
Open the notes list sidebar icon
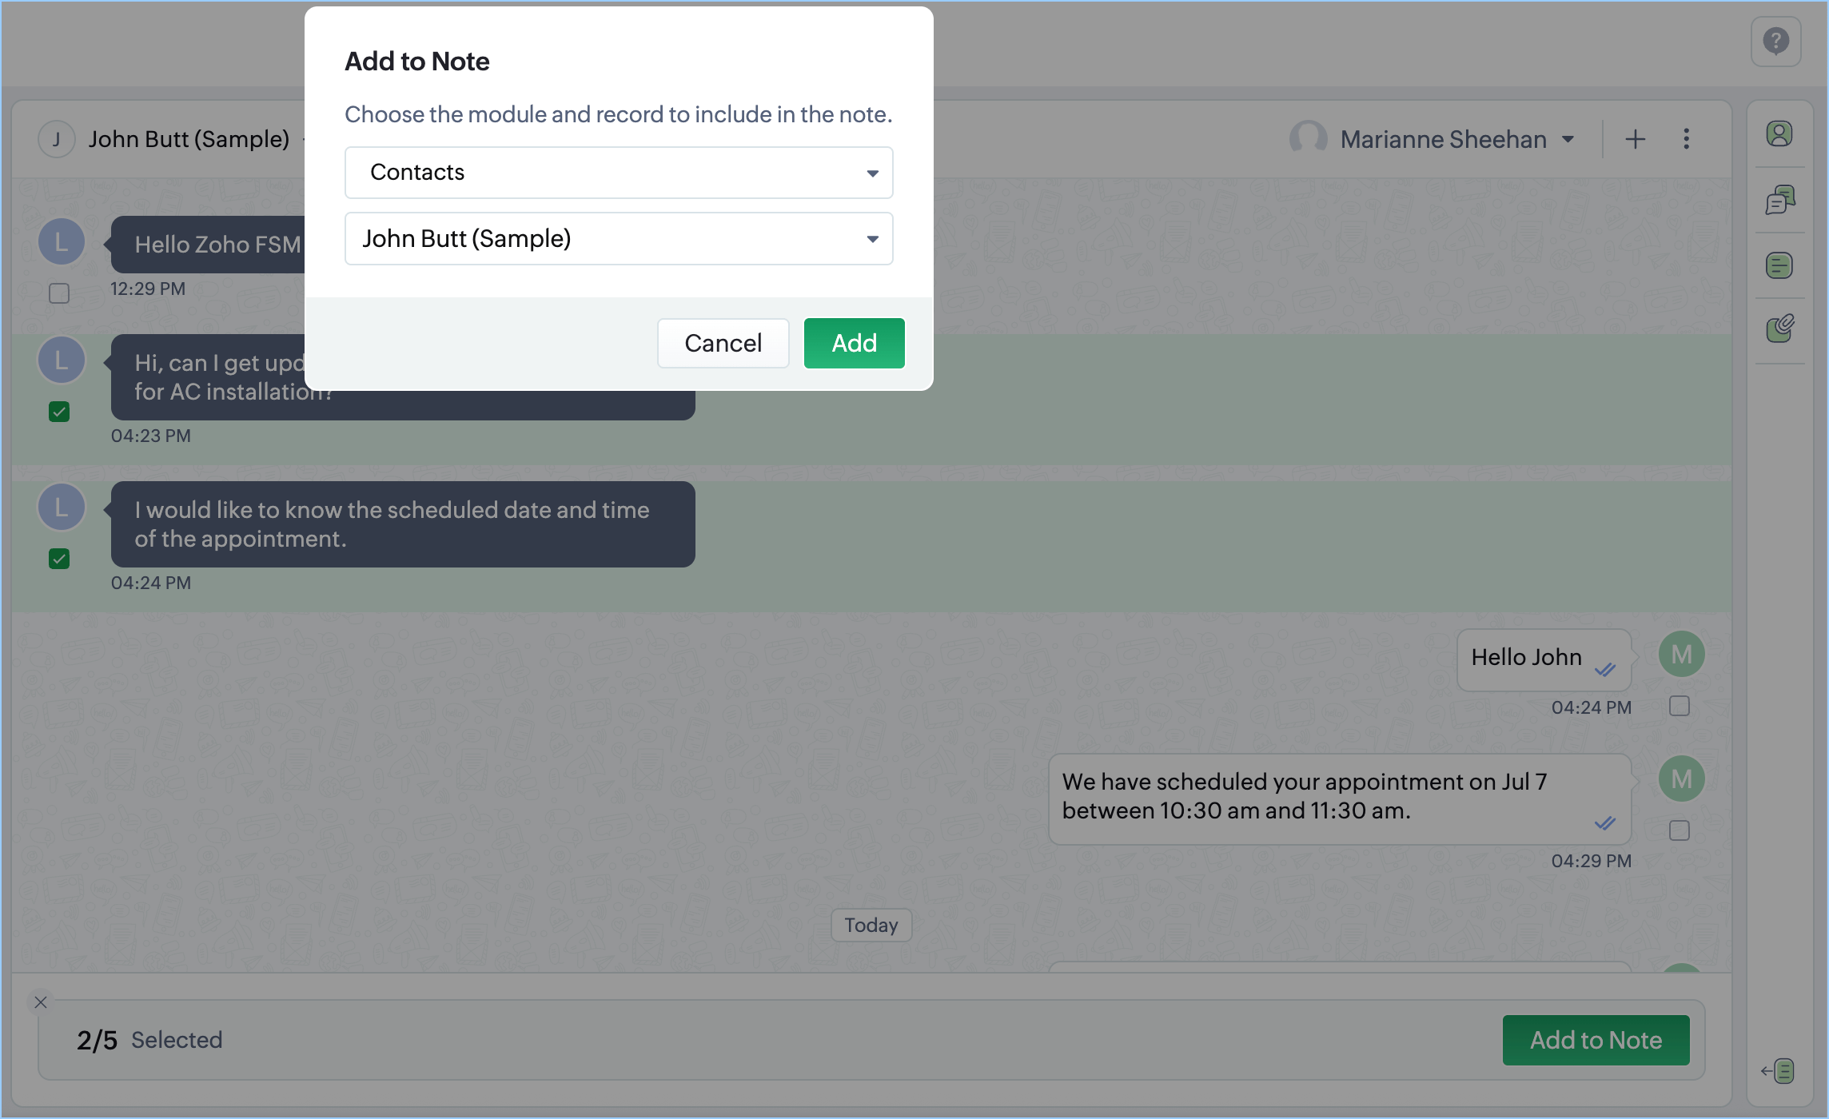1779,265
